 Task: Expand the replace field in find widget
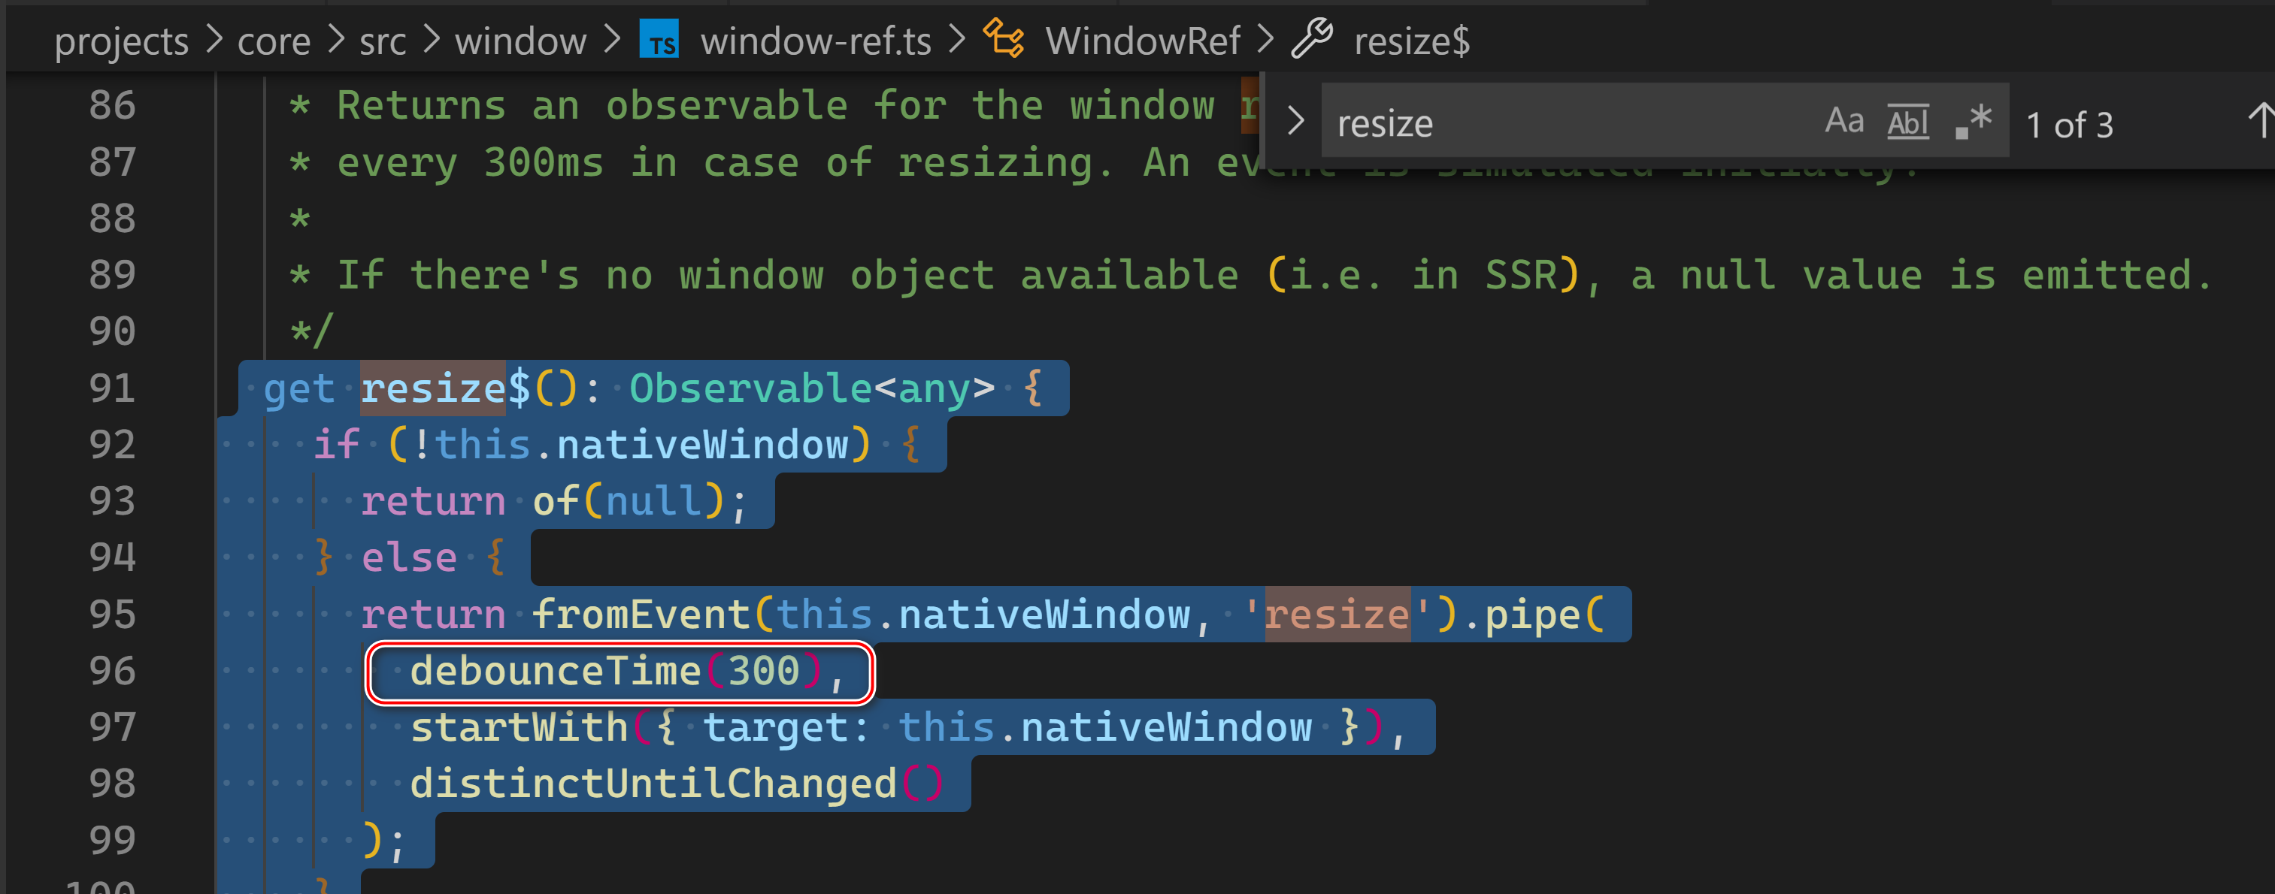click(x=1295, y=121)
